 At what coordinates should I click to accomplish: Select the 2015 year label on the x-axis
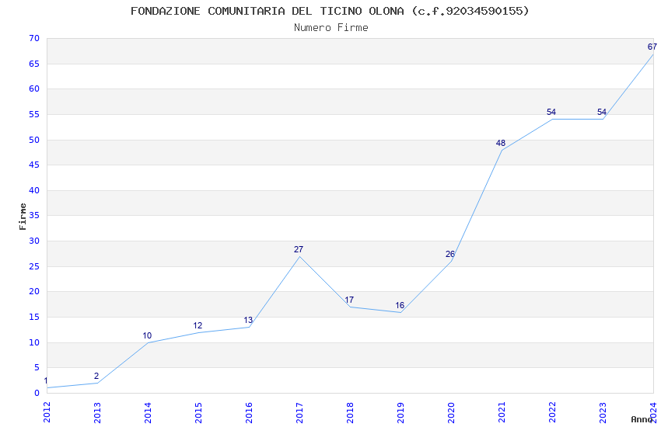pyautogui.click(x=198, y=412)
